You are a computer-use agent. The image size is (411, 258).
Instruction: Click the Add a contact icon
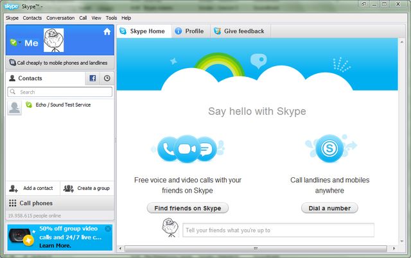(x=14, y=188)
